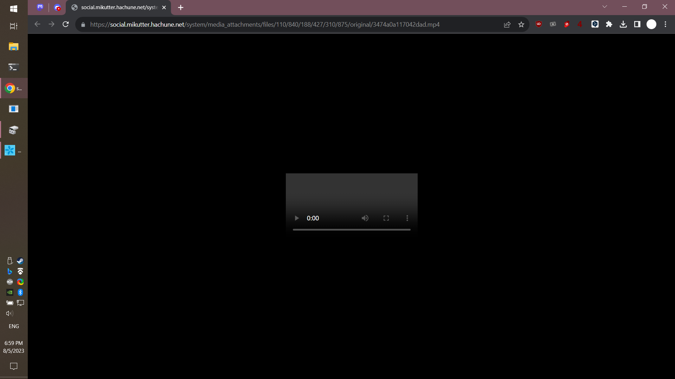Screen dimensions: 675x379
Task: Open a new browser tab
Action: pyautogui.click(x=181, y=7)
